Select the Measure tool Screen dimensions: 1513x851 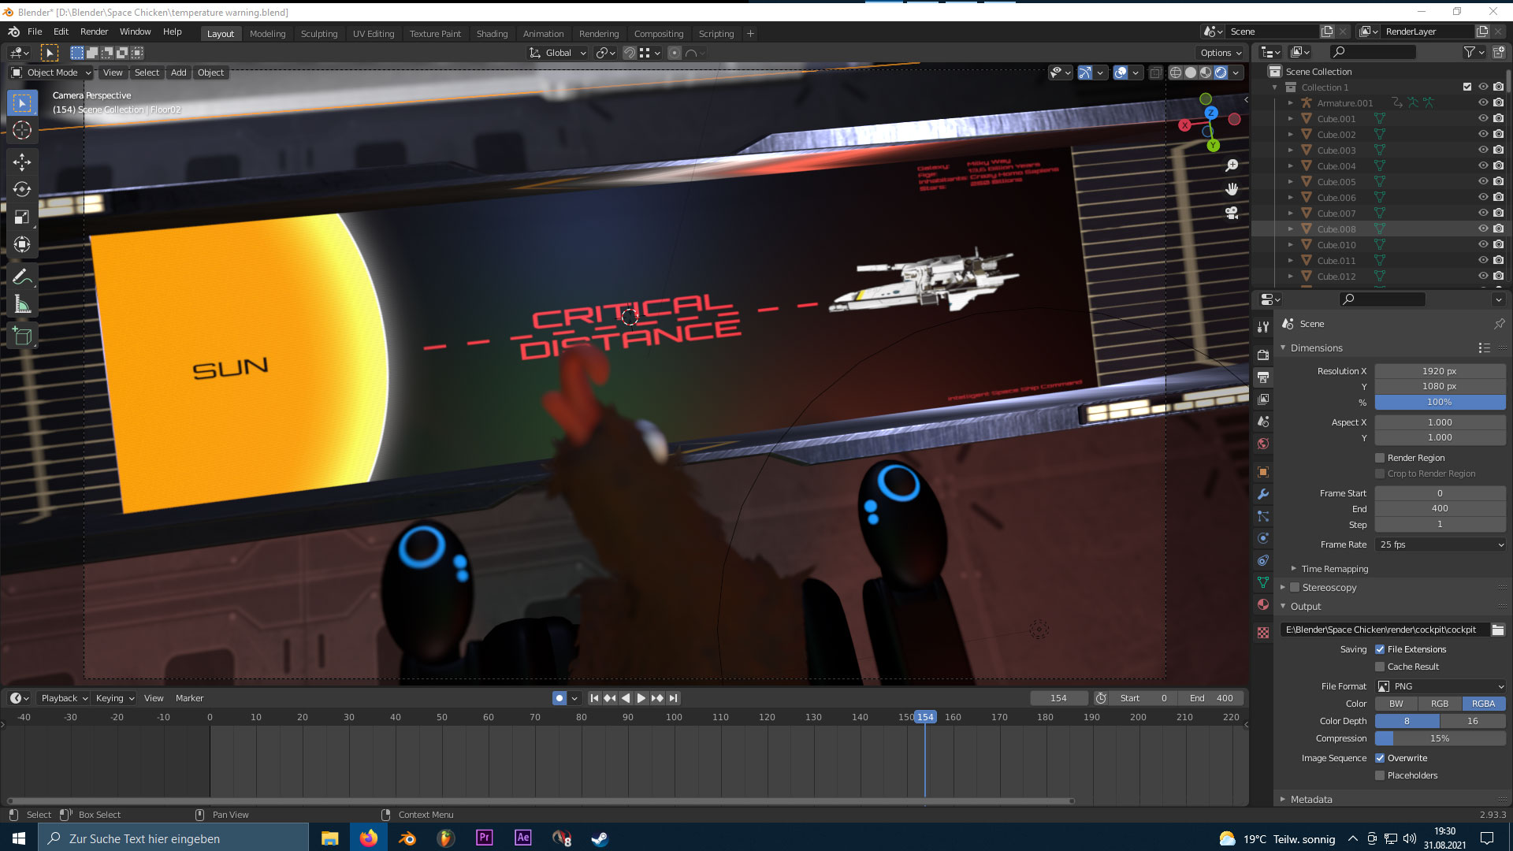coord(22,304)
